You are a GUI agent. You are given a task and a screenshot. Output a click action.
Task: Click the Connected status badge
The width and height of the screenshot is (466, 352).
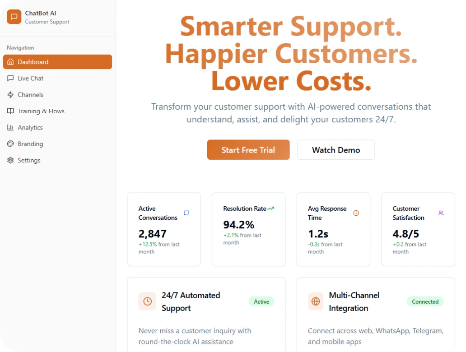tap(425, 301)
